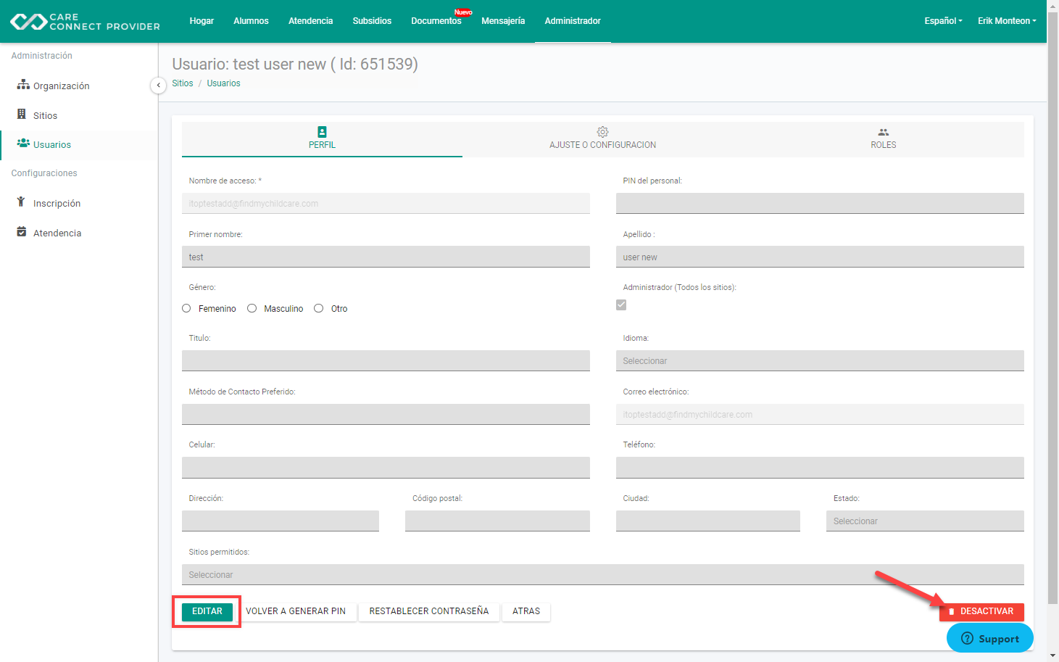Collapse the sidebar with the chevron button

pyautogui.click(x=158, y=86)
